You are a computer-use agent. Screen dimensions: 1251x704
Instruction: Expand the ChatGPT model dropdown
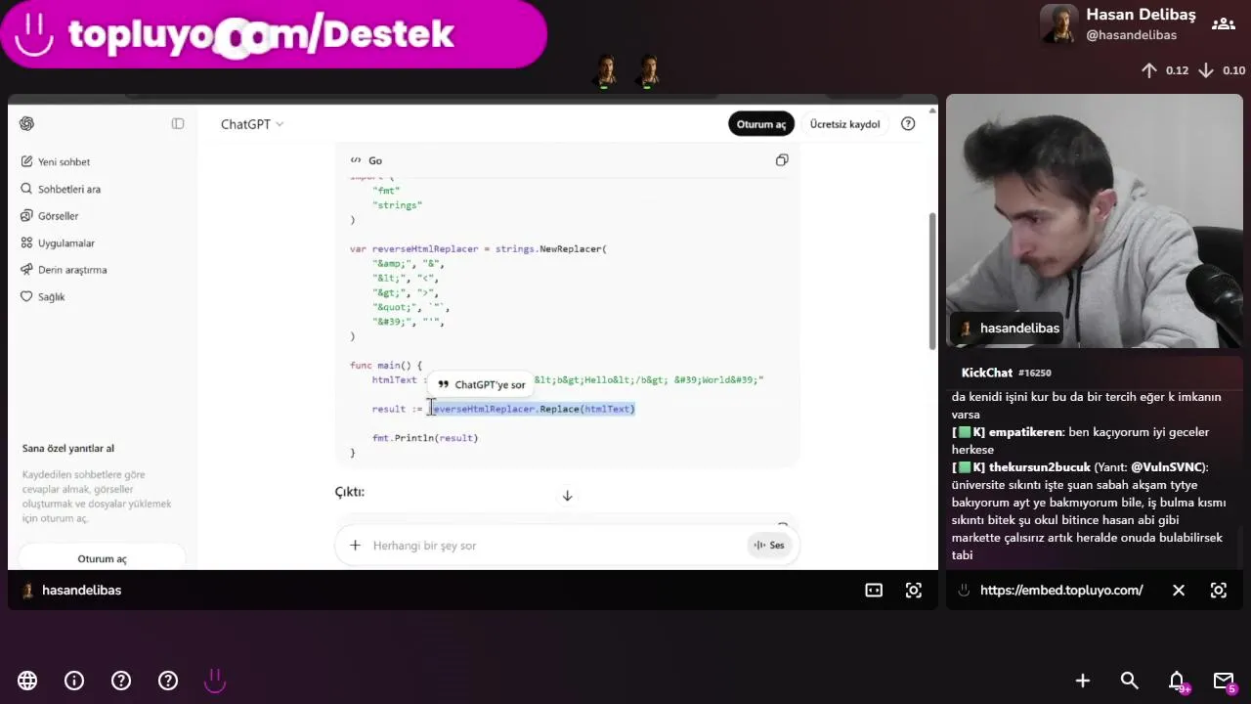click(x=251, y=124)
